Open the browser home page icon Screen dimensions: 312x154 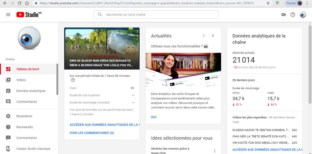coord(27,3)
